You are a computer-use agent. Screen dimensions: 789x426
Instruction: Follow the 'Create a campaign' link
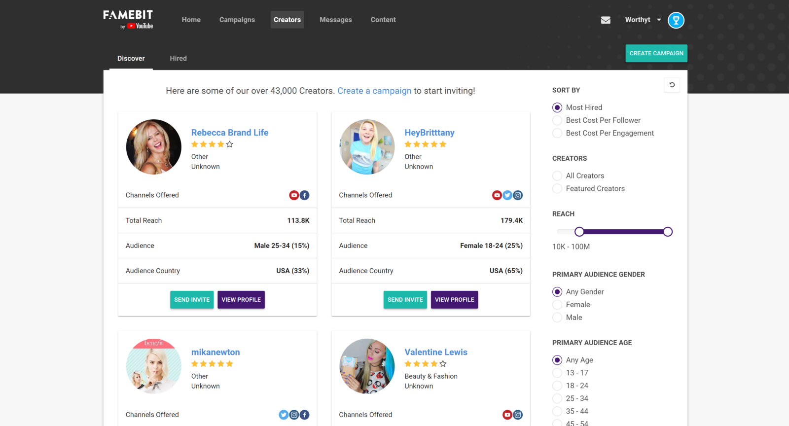pos(374,91)
